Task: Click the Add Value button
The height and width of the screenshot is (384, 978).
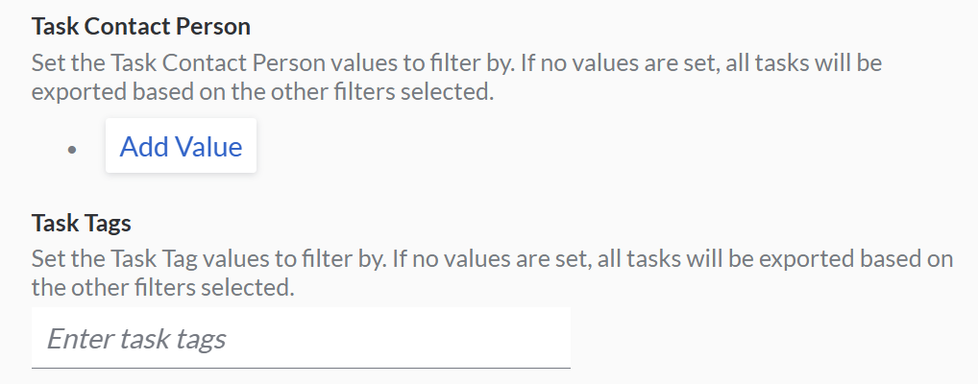Action: (181, 147)
